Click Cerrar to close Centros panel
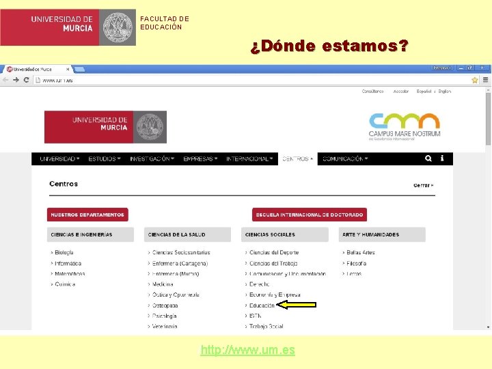Screen dimensions: 492x369 pyautogui.click(x=423, y=185)
